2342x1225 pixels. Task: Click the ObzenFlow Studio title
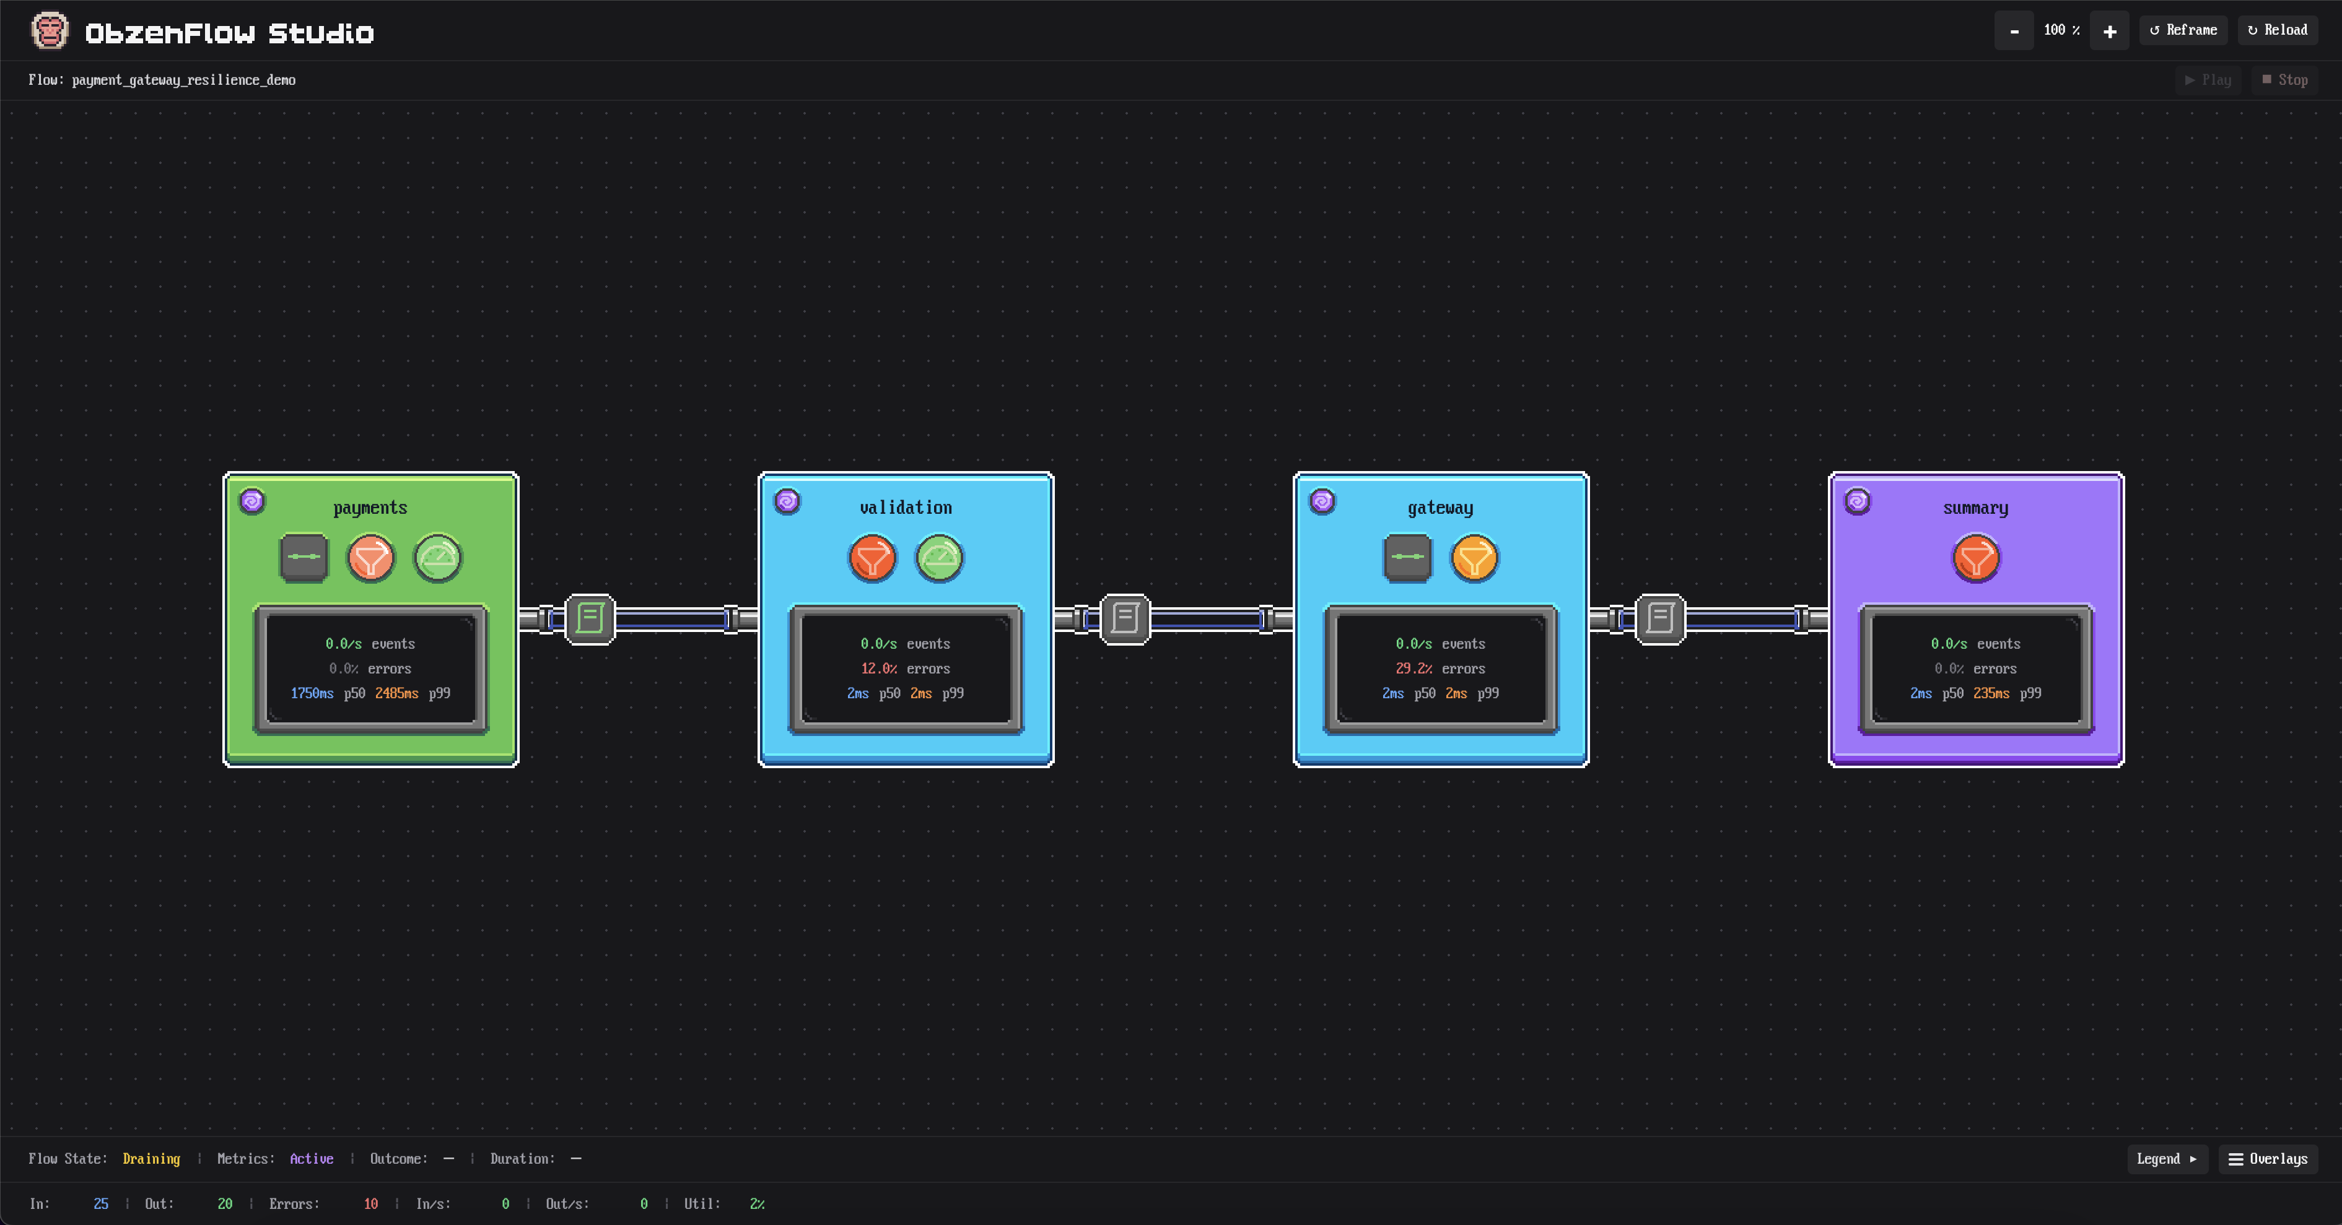click(x=229, y=33)
